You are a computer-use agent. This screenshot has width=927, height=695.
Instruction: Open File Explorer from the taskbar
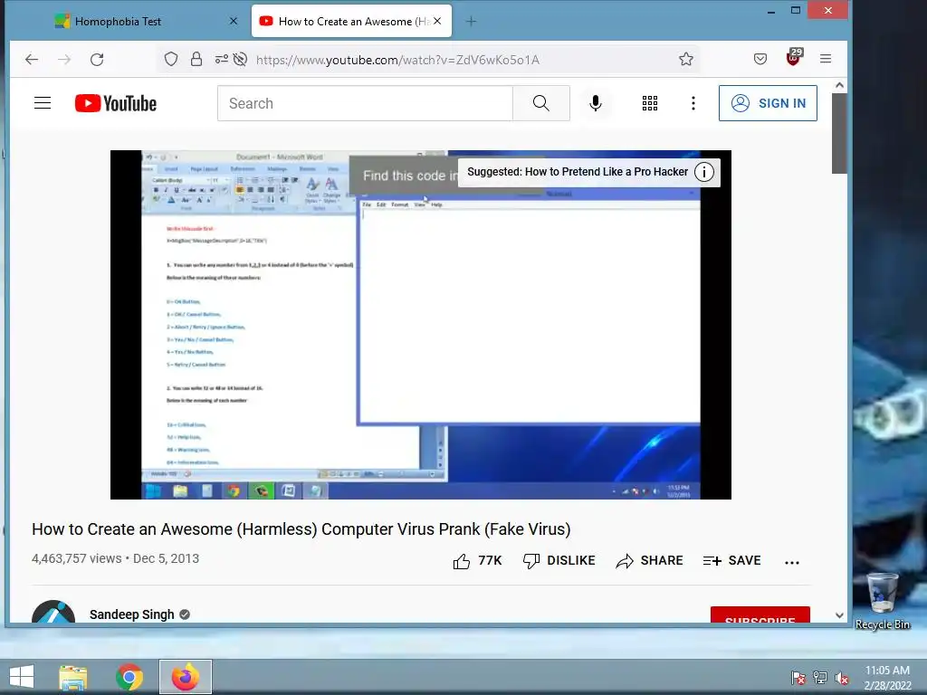(x=72, y=677)
